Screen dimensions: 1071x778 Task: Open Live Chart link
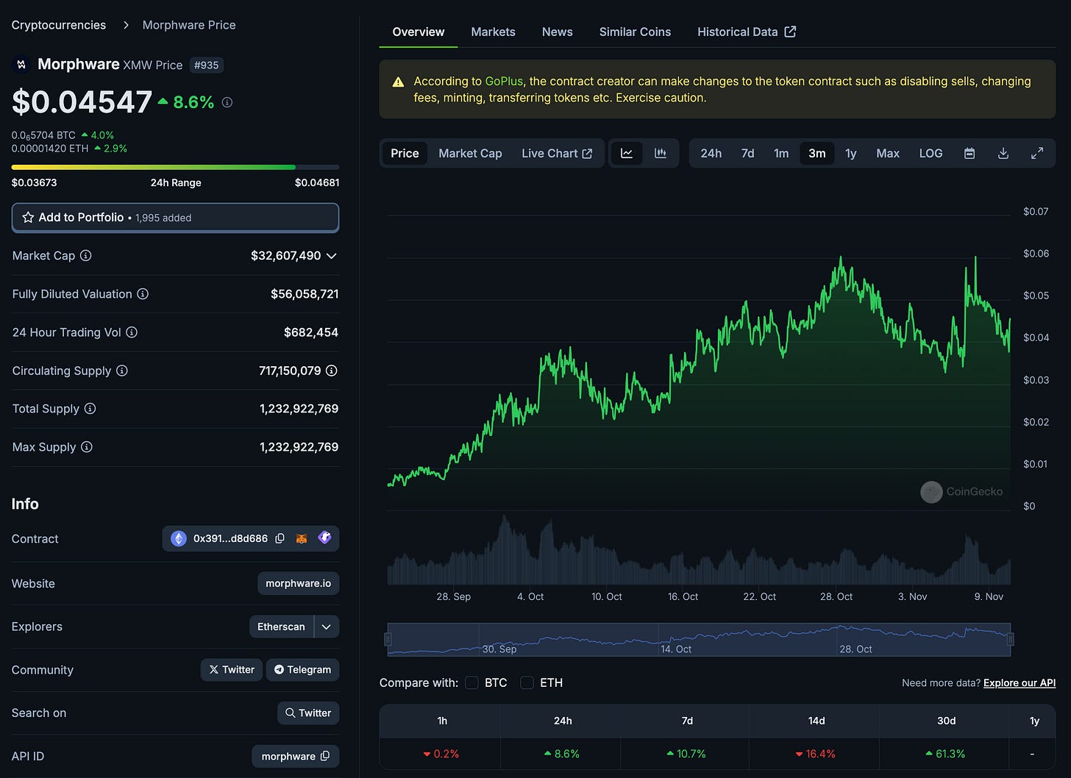click(x=557, y=153)
